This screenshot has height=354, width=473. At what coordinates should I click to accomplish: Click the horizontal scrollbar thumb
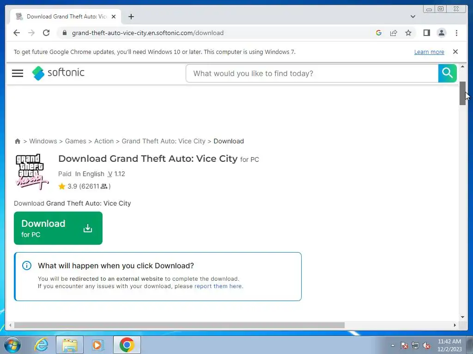pyautogui.click(x=179, y=325)
